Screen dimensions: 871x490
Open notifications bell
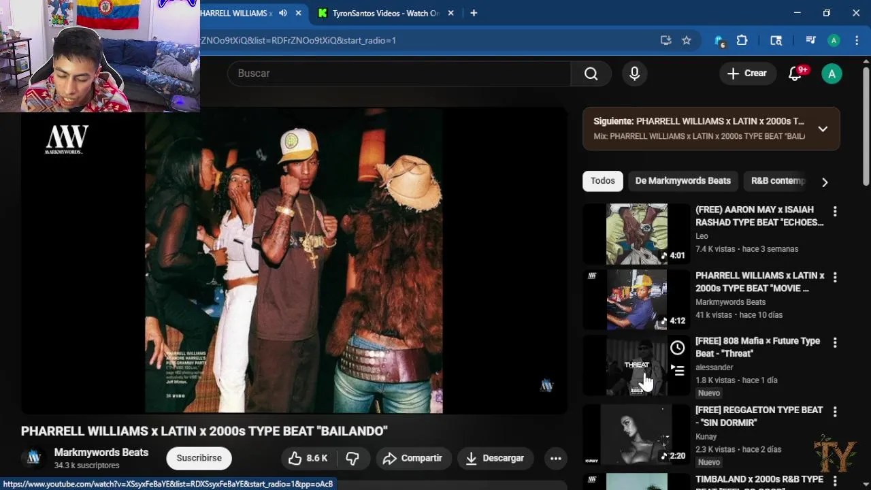coord(795,73)
